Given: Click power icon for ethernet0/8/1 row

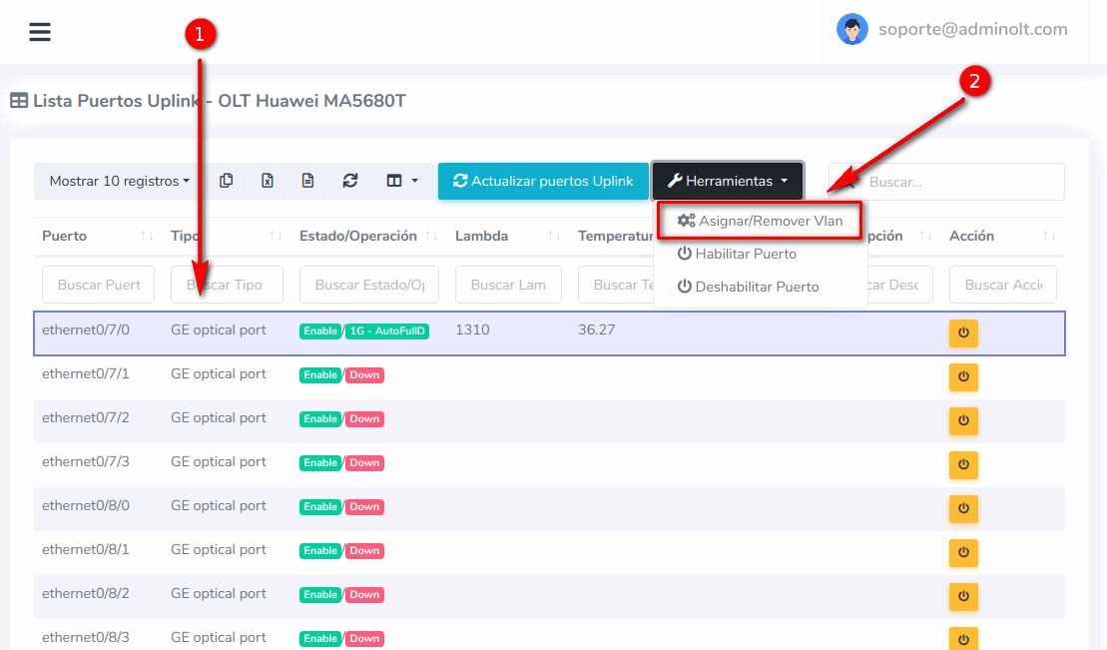Looking at the screenshot, I should coord(963,553).
